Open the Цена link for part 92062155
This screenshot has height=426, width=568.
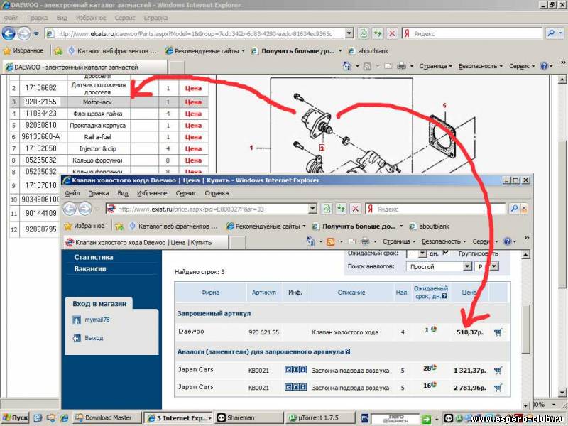pyautogui.click(x=193, y=102)
